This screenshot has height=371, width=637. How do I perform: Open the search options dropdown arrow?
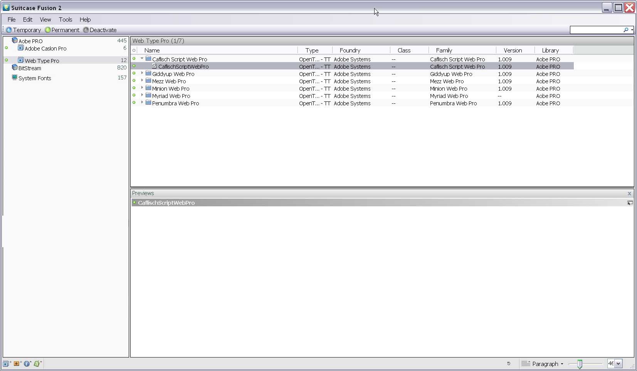coord(632,30)
